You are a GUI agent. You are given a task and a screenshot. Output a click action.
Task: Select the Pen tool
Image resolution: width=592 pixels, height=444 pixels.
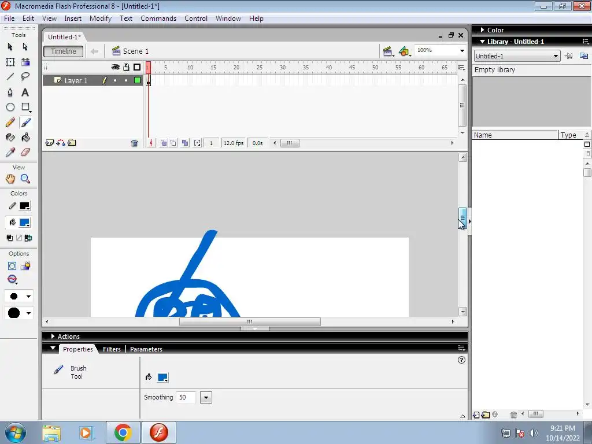[10, 92]
